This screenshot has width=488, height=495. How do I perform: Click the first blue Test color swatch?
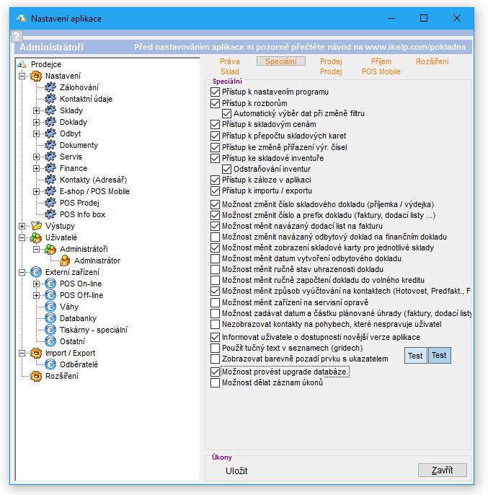coord(415,355)
